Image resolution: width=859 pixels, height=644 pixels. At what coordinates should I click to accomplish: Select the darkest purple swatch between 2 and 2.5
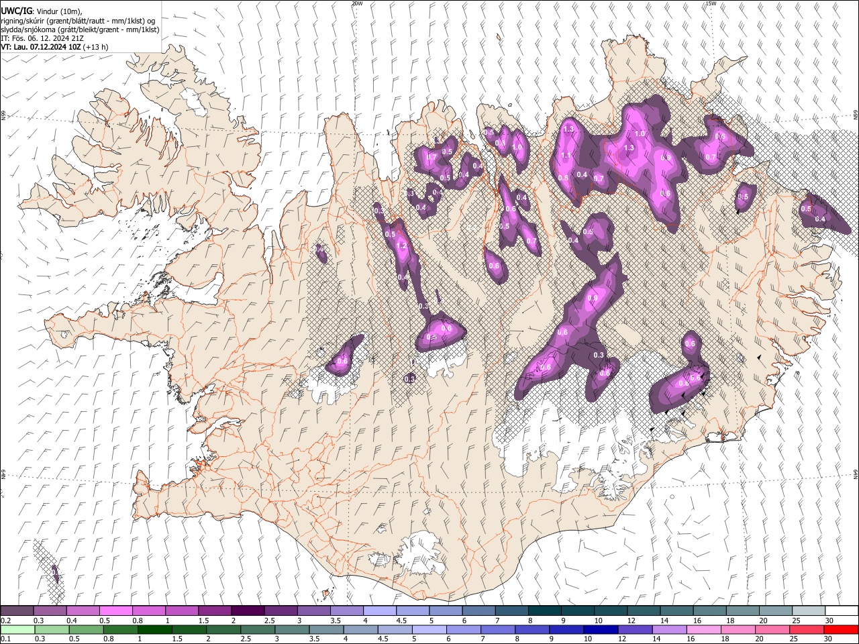(x=248, y=611)
